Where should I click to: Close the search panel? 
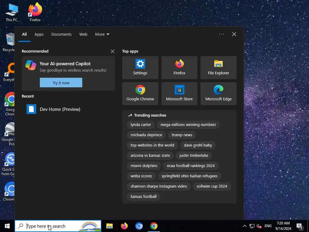point(234,34)
